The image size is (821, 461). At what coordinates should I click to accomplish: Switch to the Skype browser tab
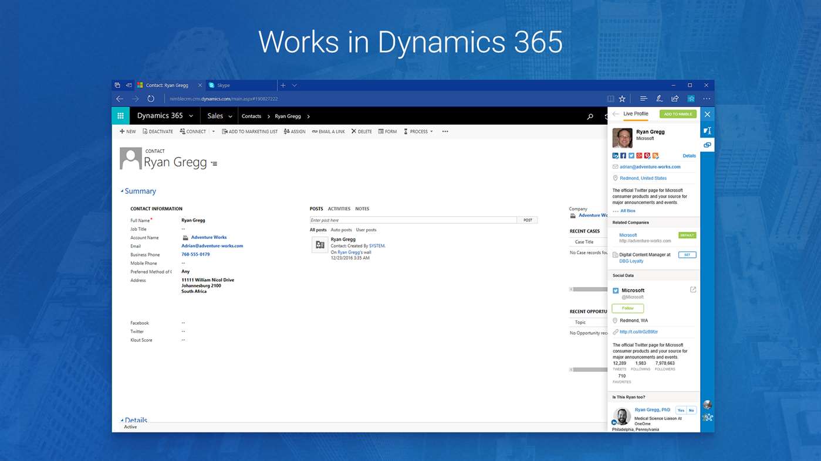coord(241,86)
